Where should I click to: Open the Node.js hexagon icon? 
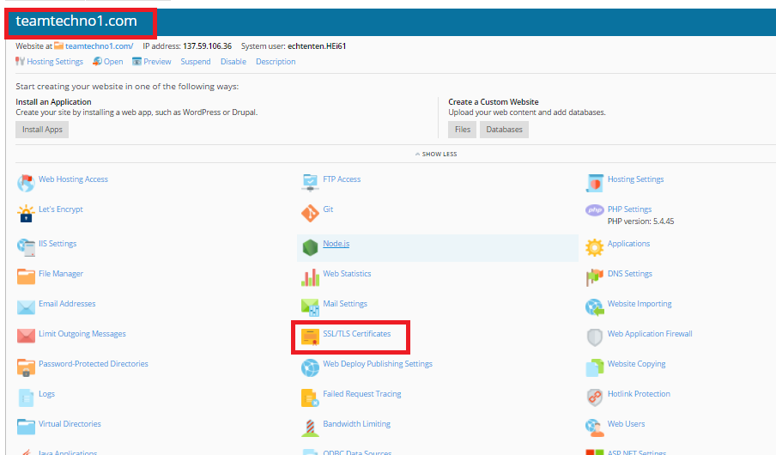tap(310, 247)
